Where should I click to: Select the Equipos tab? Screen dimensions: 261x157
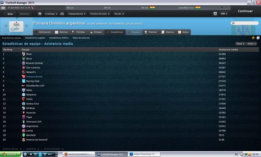click(134, 32)
